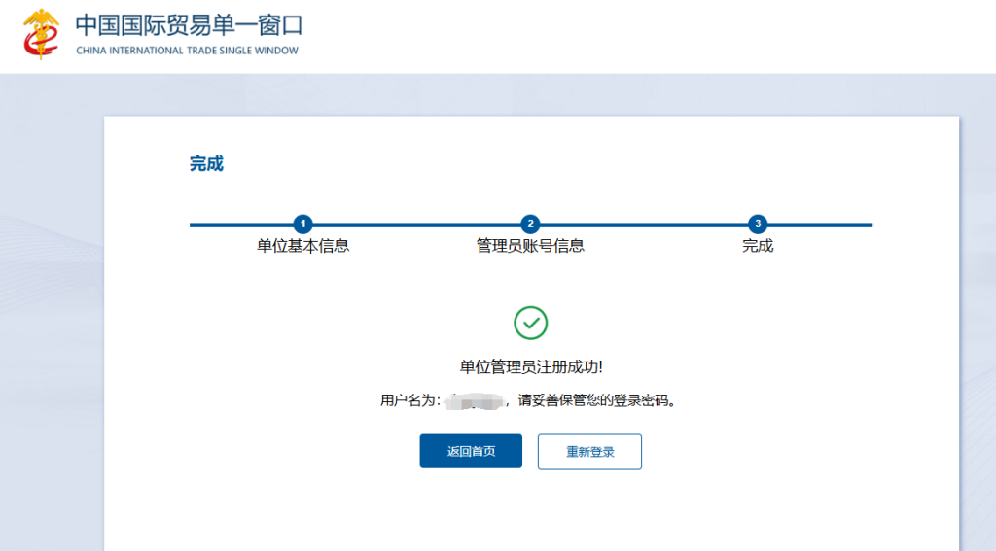Click the China customs emblem logo
The width and height of the screenshot is (996, 551).
point(41,34)
